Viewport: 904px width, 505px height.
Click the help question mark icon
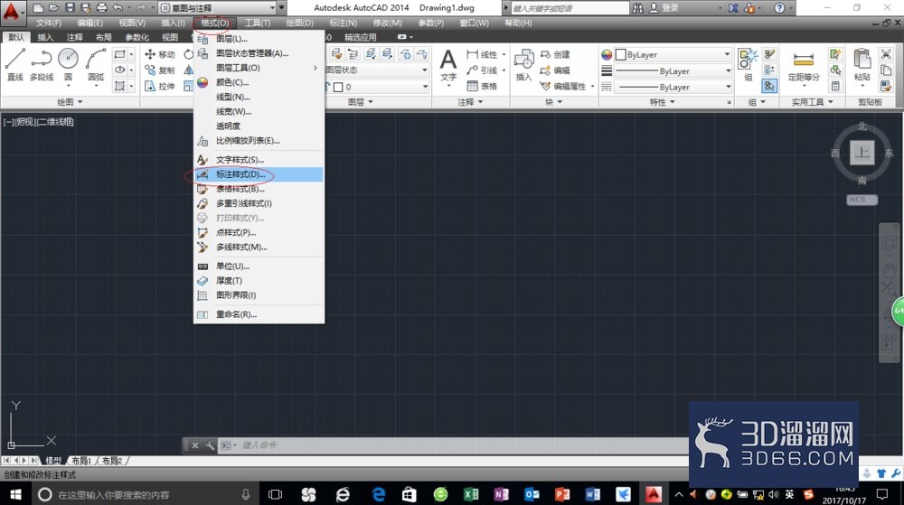pyautogui.click(x=779, y=8)
